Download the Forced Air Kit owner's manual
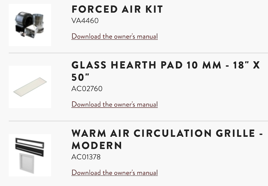The width and height of the screenshot is (268, 186). [x=114, y=36]
